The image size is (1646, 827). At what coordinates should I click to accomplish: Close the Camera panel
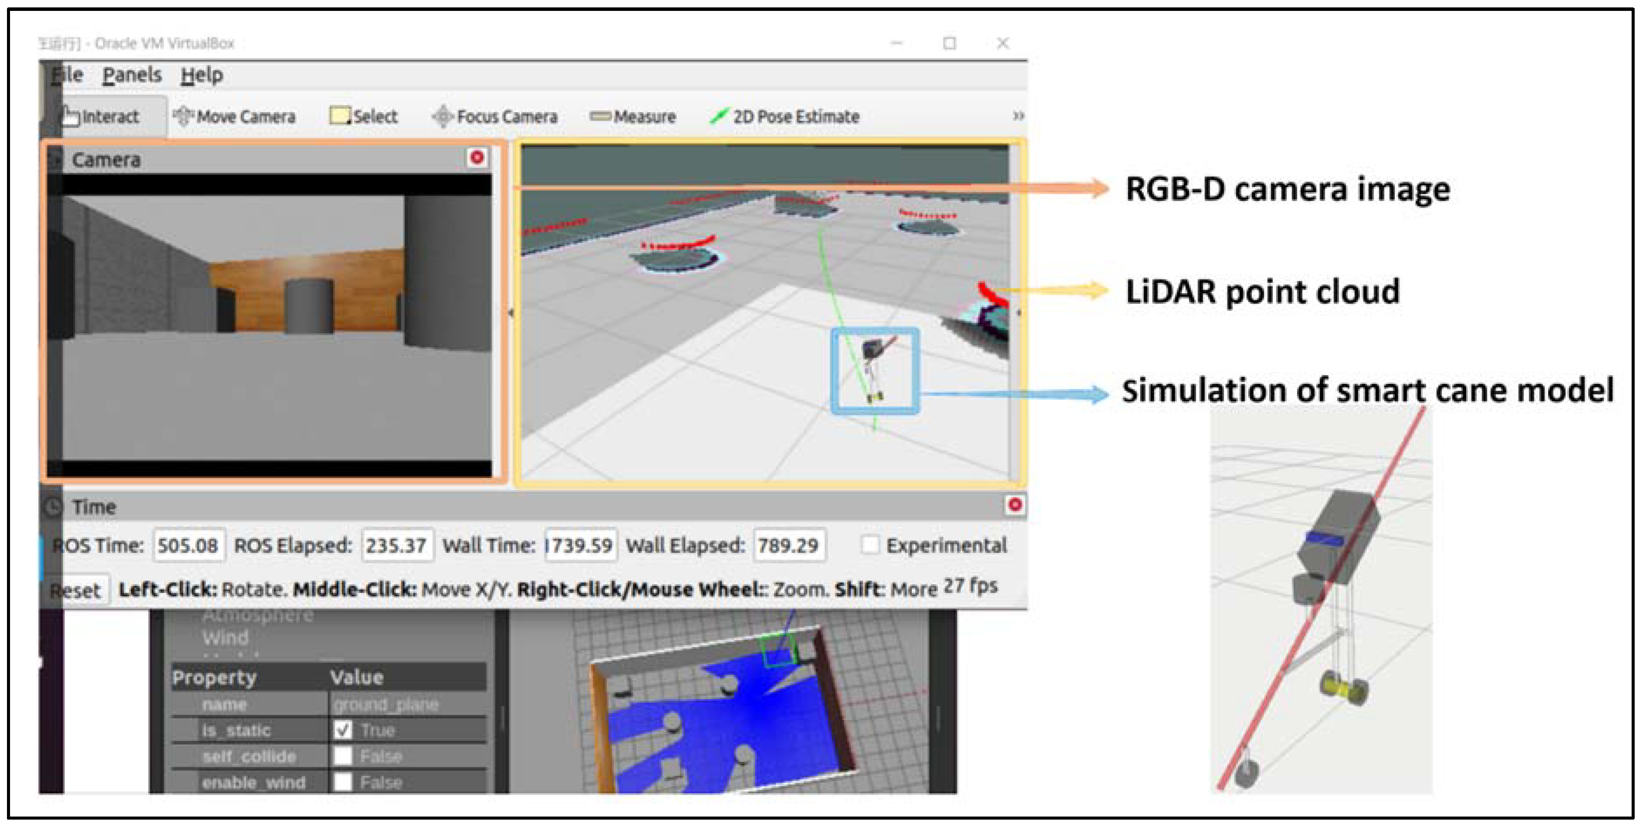(477, 158)
